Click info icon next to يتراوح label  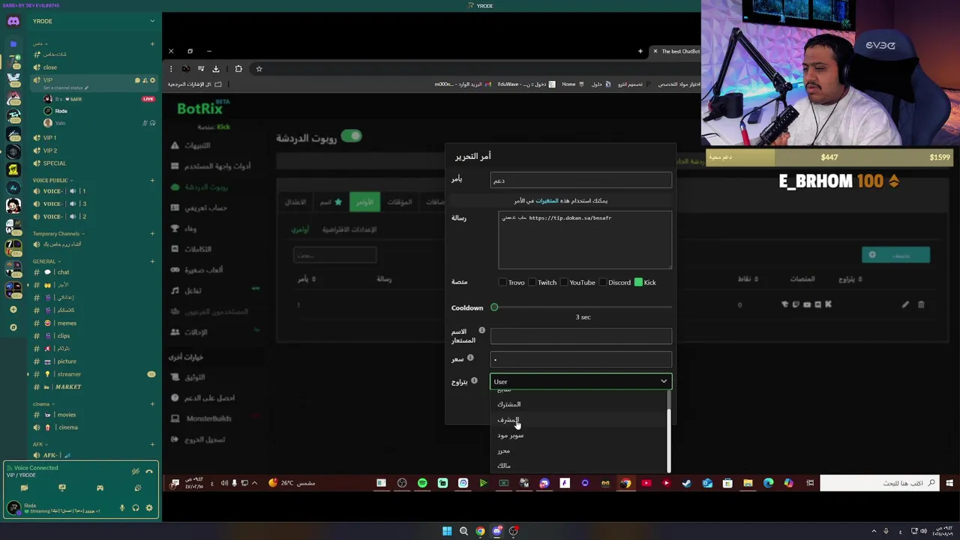tap(474, 381)
